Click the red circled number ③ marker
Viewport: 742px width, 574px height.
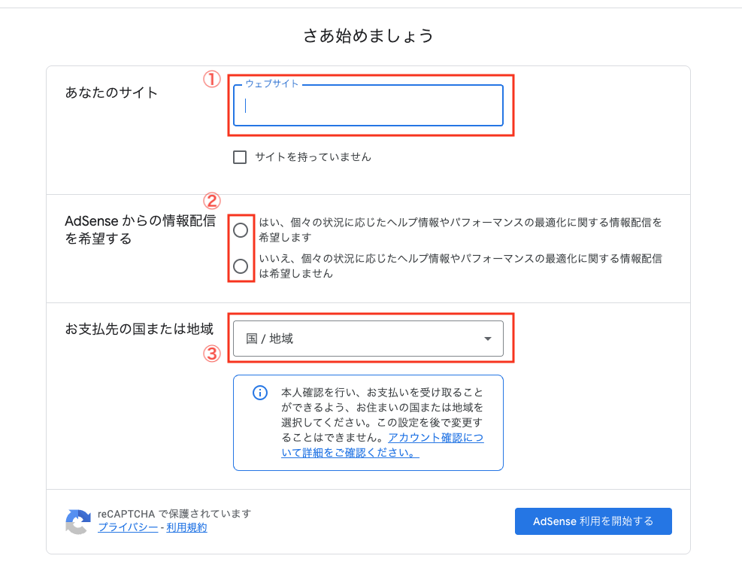tap(213, 354)
